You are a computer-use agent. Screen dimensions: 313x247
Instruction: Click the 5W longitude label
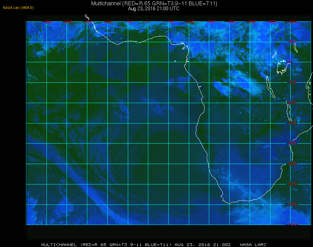pos(130,22)
